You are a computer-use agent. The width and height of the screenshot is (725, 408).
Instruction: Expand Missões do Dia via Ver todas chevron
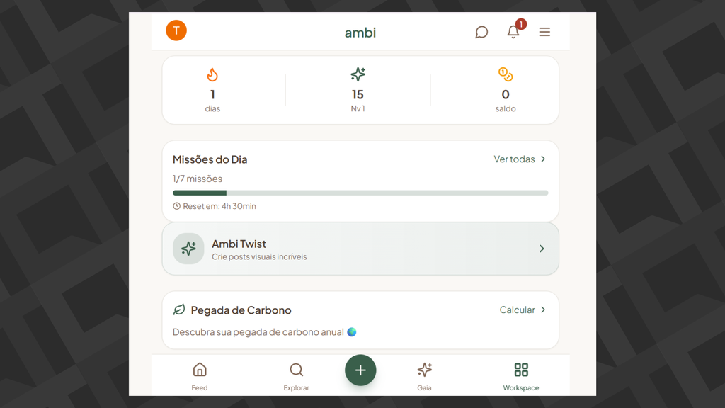543,159
